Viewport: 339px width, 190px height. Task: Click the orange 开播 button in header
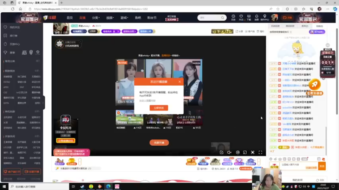click(287, 18)
